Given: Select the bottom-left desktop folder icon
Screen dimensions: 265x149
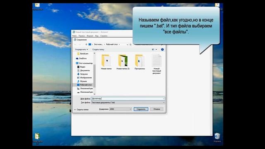Looking at the screenshot, I should click(x=38, y=139).
